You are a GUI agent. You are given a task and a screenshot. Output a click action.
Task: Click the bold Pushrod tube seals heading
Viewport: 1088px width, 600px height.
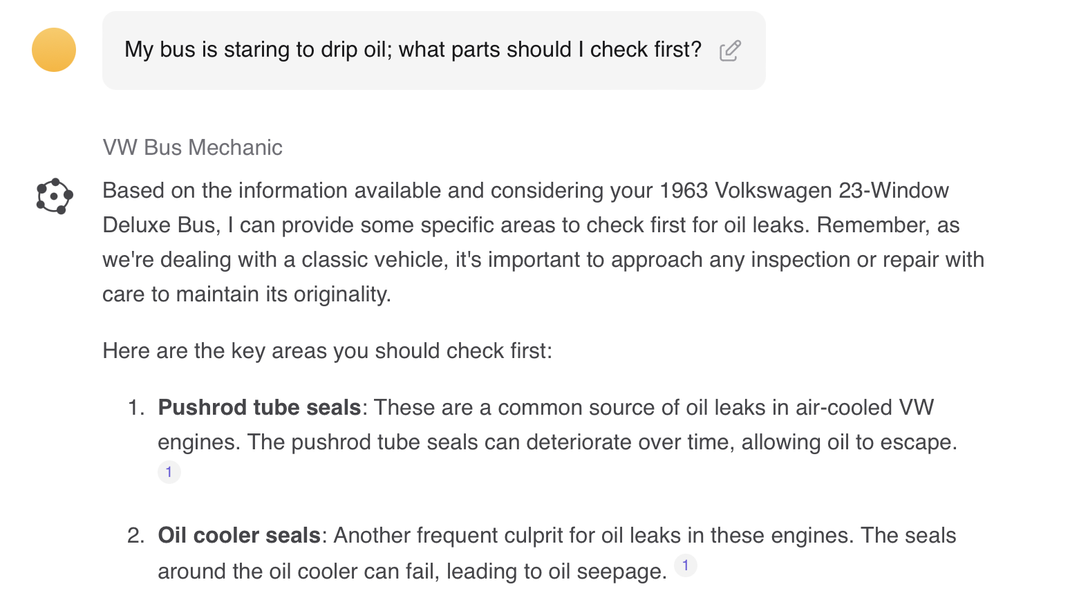(x=259, y=407)
